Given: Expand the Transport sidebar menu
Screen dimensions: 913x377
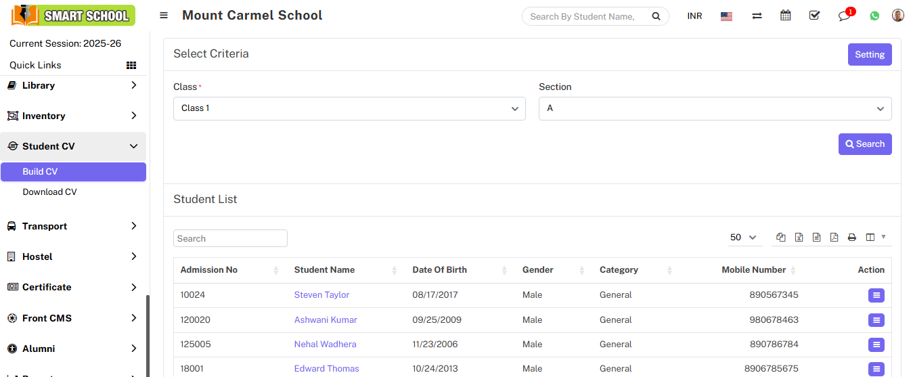Looking at the screenshot, I should 73,226.
